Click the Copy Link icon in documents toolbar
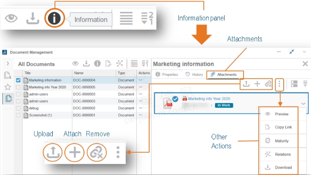 (x=108, y=63)
